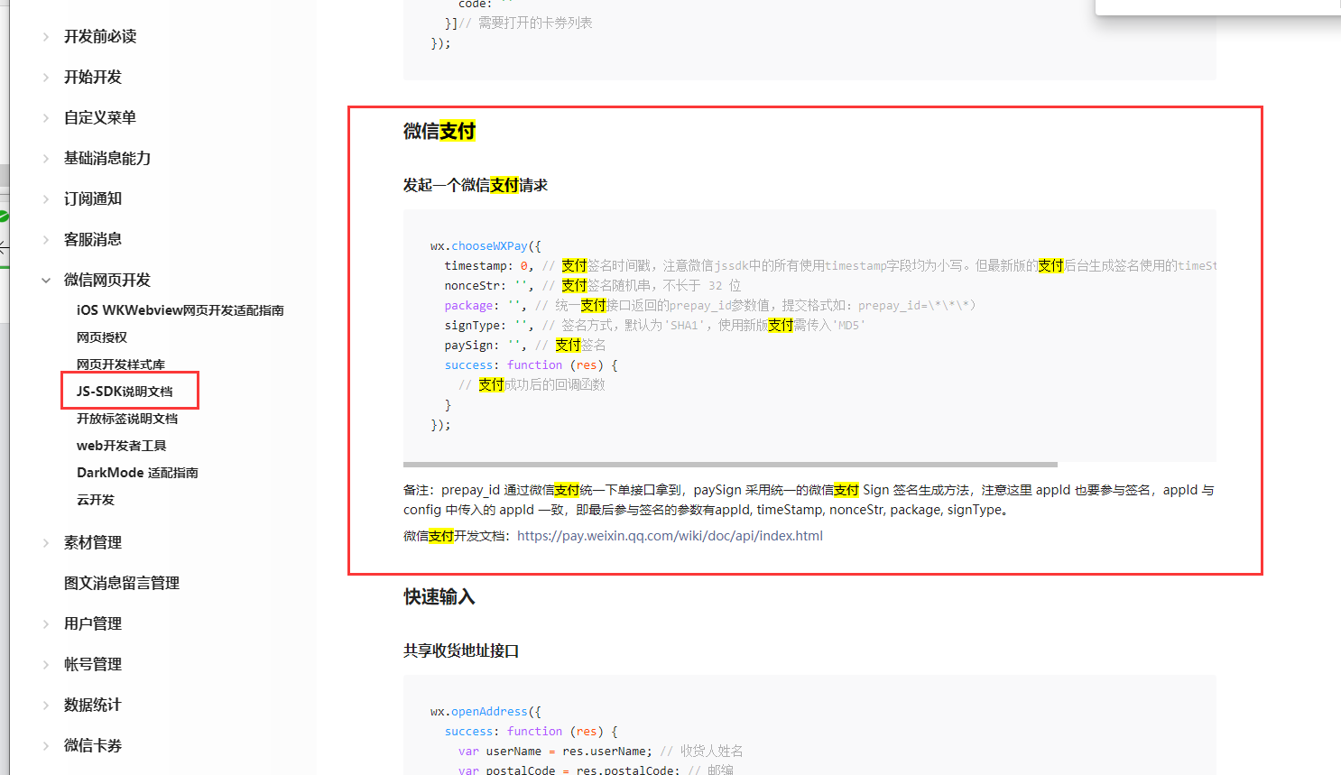Screen dimensions: 1341x775
Task: Collapse the 微信网页开发 section chevron
Action: pyautogui.click(x=46, y=281)
